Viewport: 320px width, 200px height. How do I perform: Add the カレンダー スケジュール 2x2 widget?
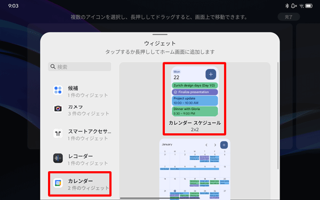[x=195, y=99]
